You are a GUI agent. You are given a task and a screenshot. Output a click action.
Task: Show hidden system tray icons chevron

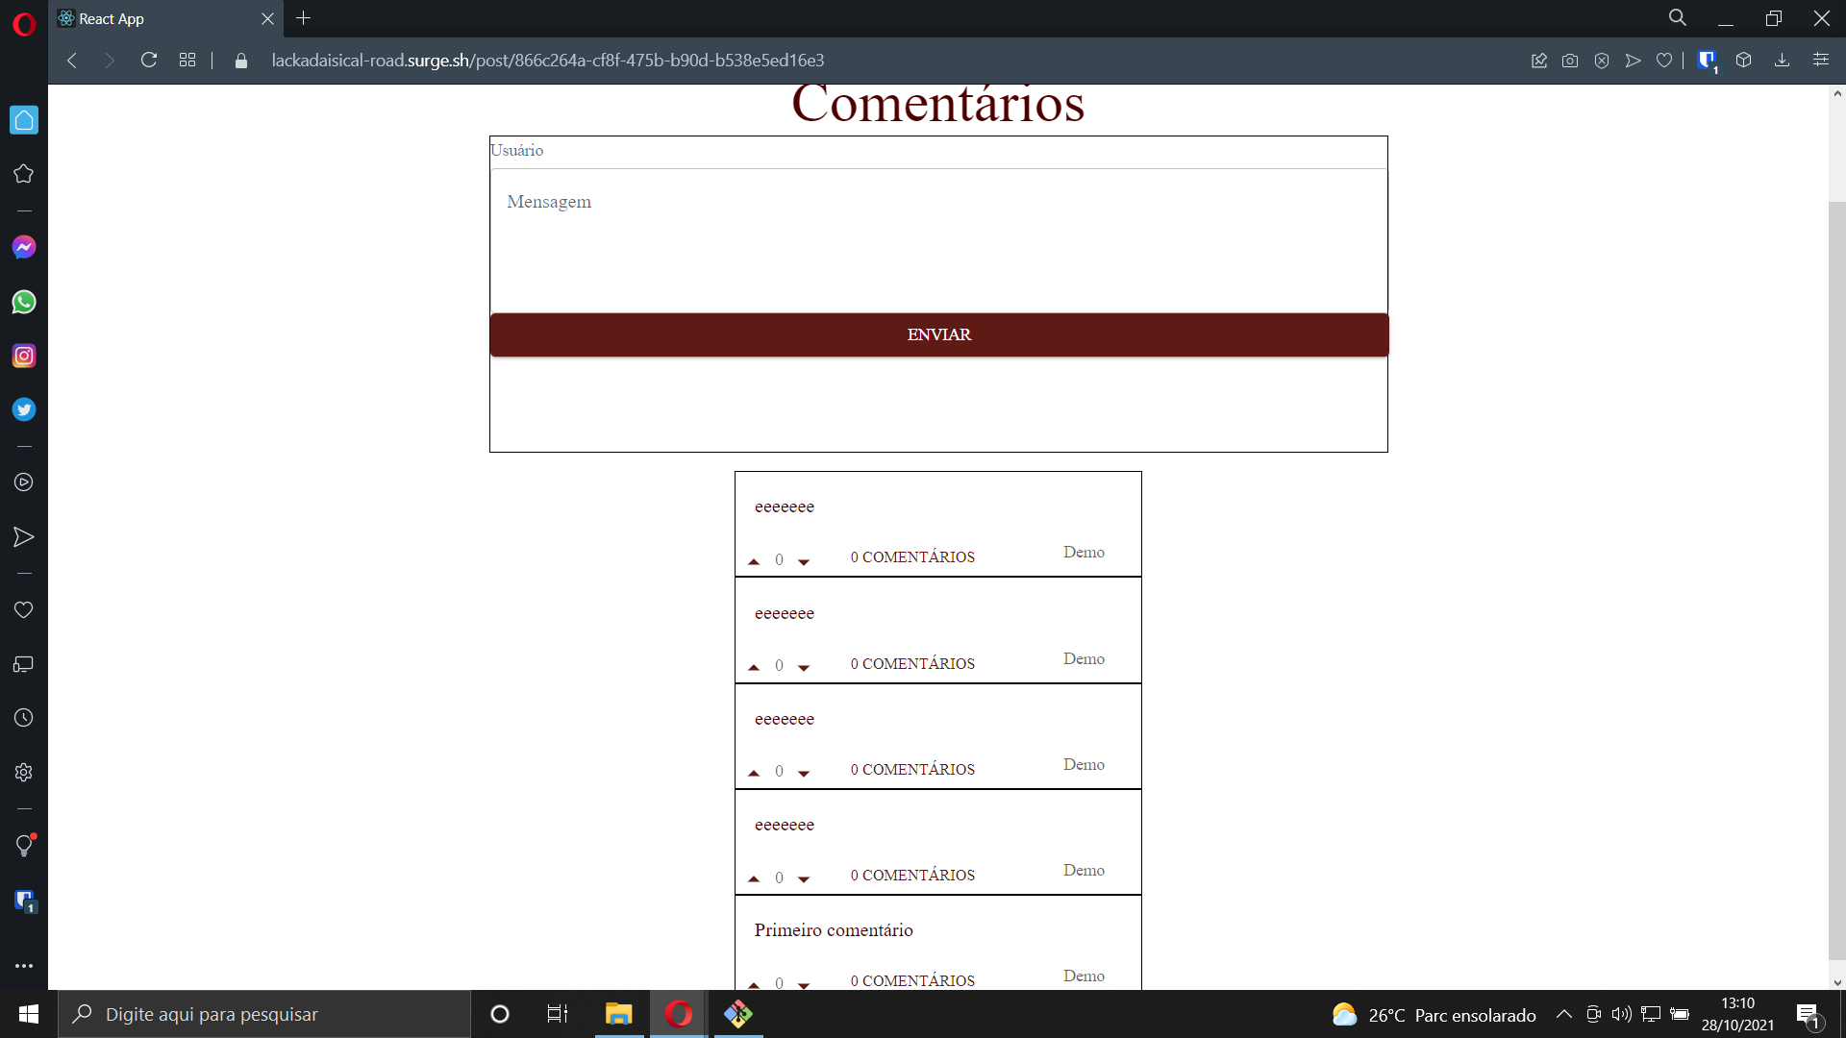coord(1564,1014)
